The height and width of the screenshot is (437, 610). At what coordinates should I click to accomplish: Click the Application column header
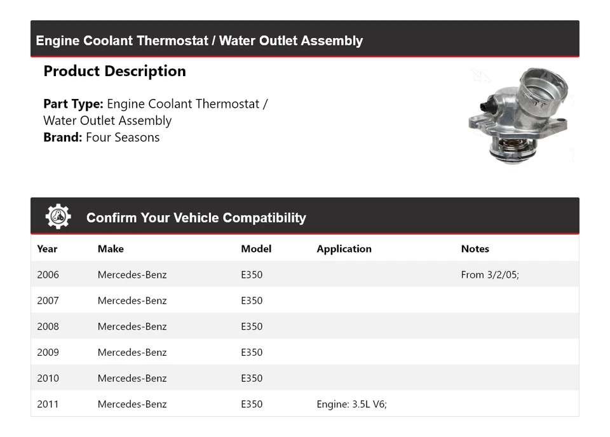(x=344, y=249)
